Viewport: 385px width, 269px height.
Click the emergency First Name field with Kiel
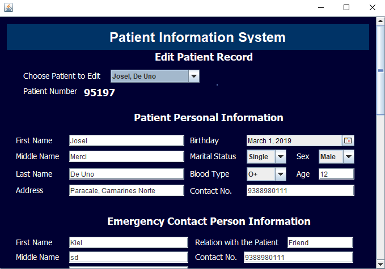(x=129, y=242)
